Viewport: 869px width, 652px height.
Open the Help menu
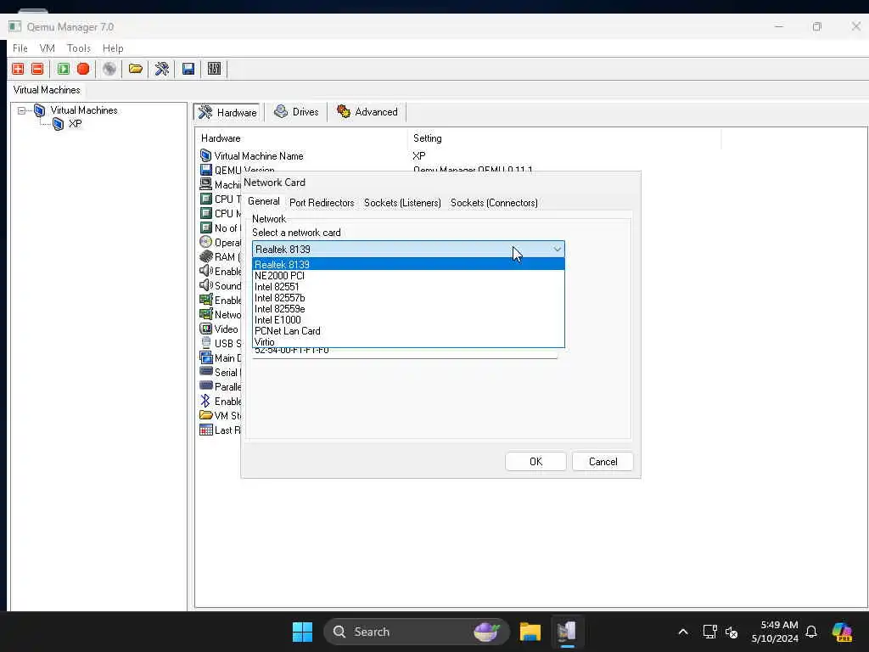113,48
